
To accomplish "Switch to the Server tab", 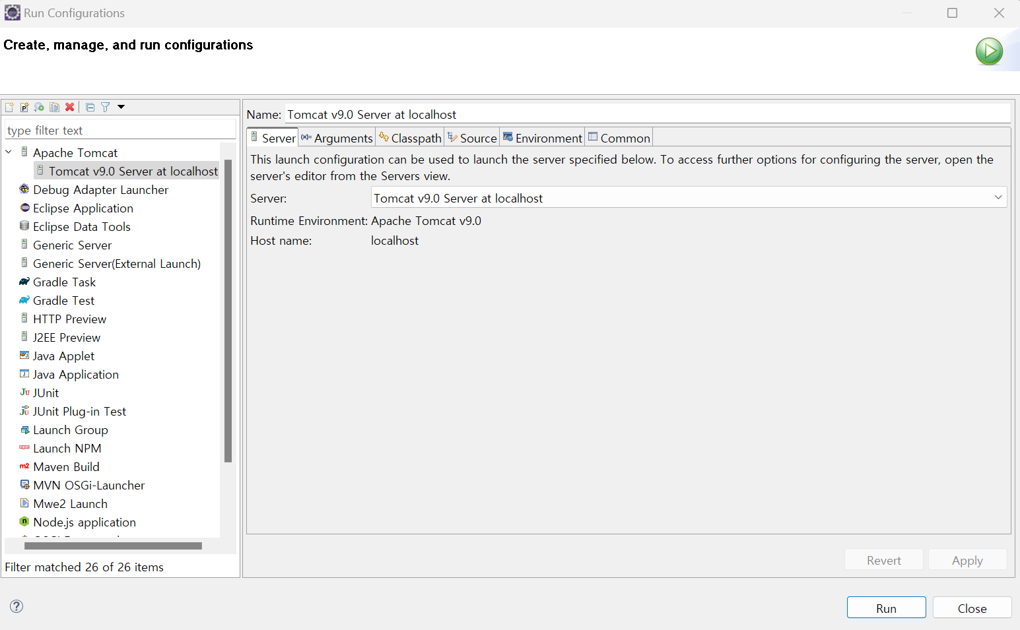I will pyautogui.click(x=273, y=138).
